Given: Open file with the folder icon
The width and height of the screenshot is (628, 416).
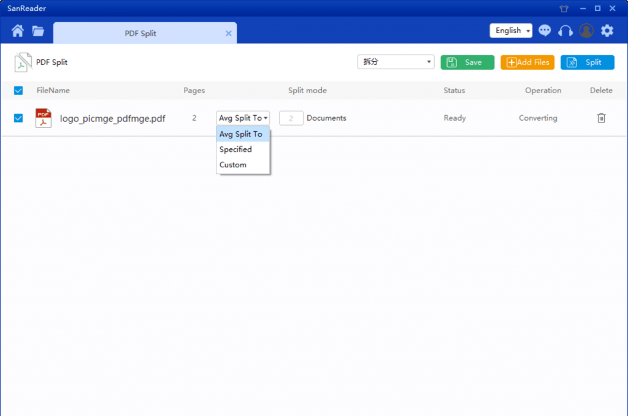Looking at the screenshot, I should [38, 31].
